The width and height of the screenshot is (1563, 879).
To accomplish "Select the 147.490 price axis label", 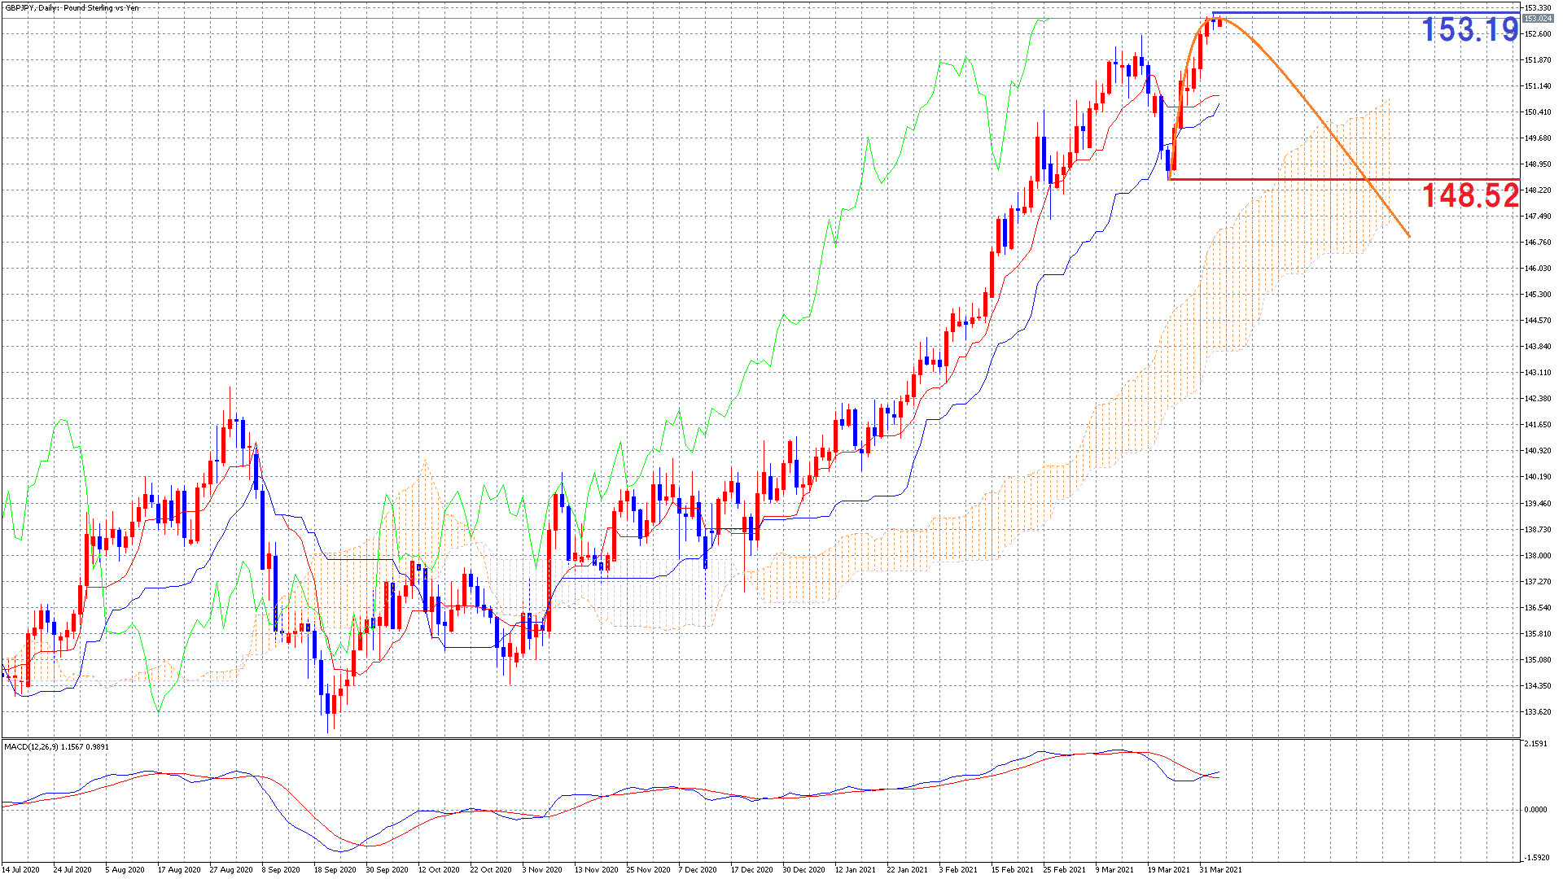I will [1538, 216].
